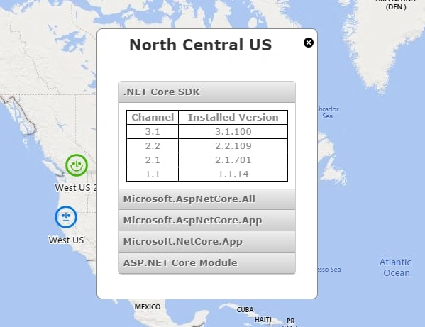
Task: Click the MEXICO map label
Action: 148,306
